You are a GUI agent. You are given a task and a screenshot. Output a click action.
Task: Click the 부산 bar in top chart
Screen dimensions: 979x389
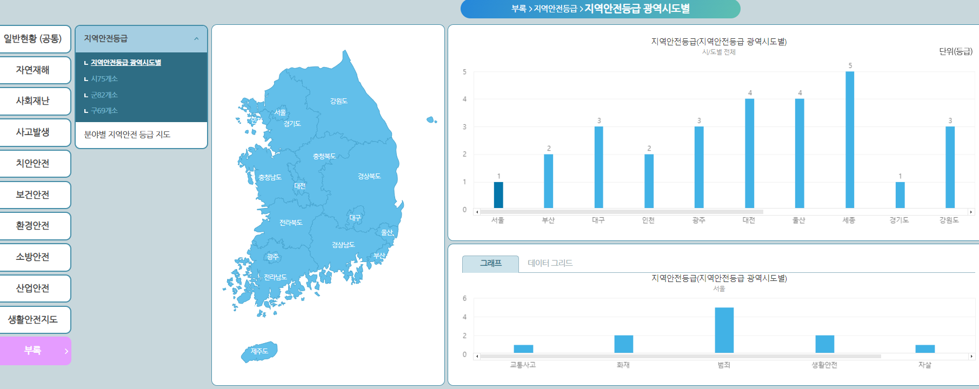[549, 181]
